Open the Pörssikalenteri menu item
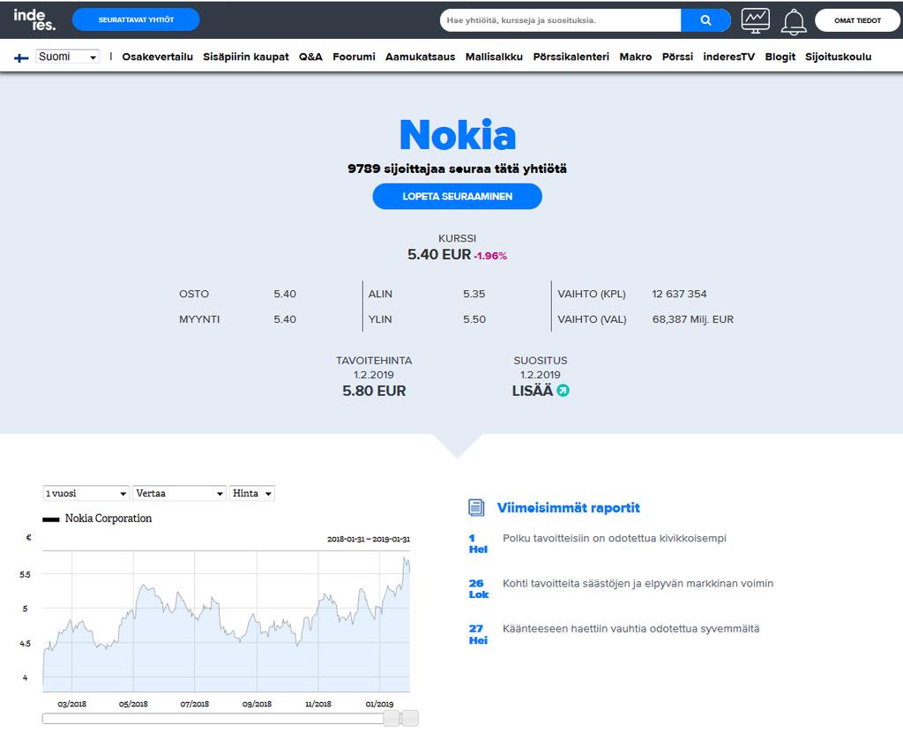 pyautogui.click(x=571, y=56)
